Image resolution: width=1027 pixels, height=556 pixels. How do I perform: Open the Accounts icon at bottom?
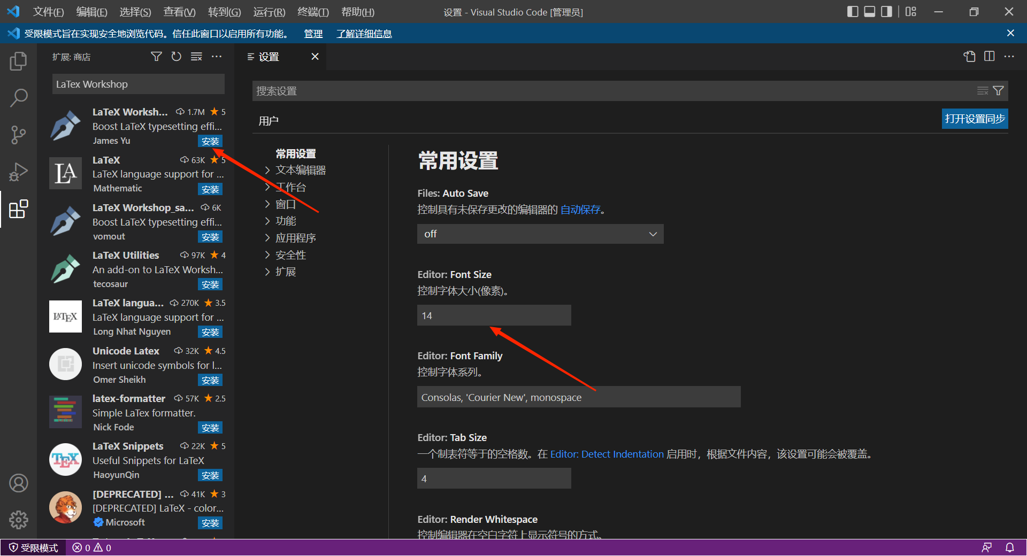19,483
